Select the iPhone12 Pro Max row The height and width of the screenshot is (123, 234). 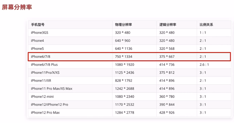point(45,112)
